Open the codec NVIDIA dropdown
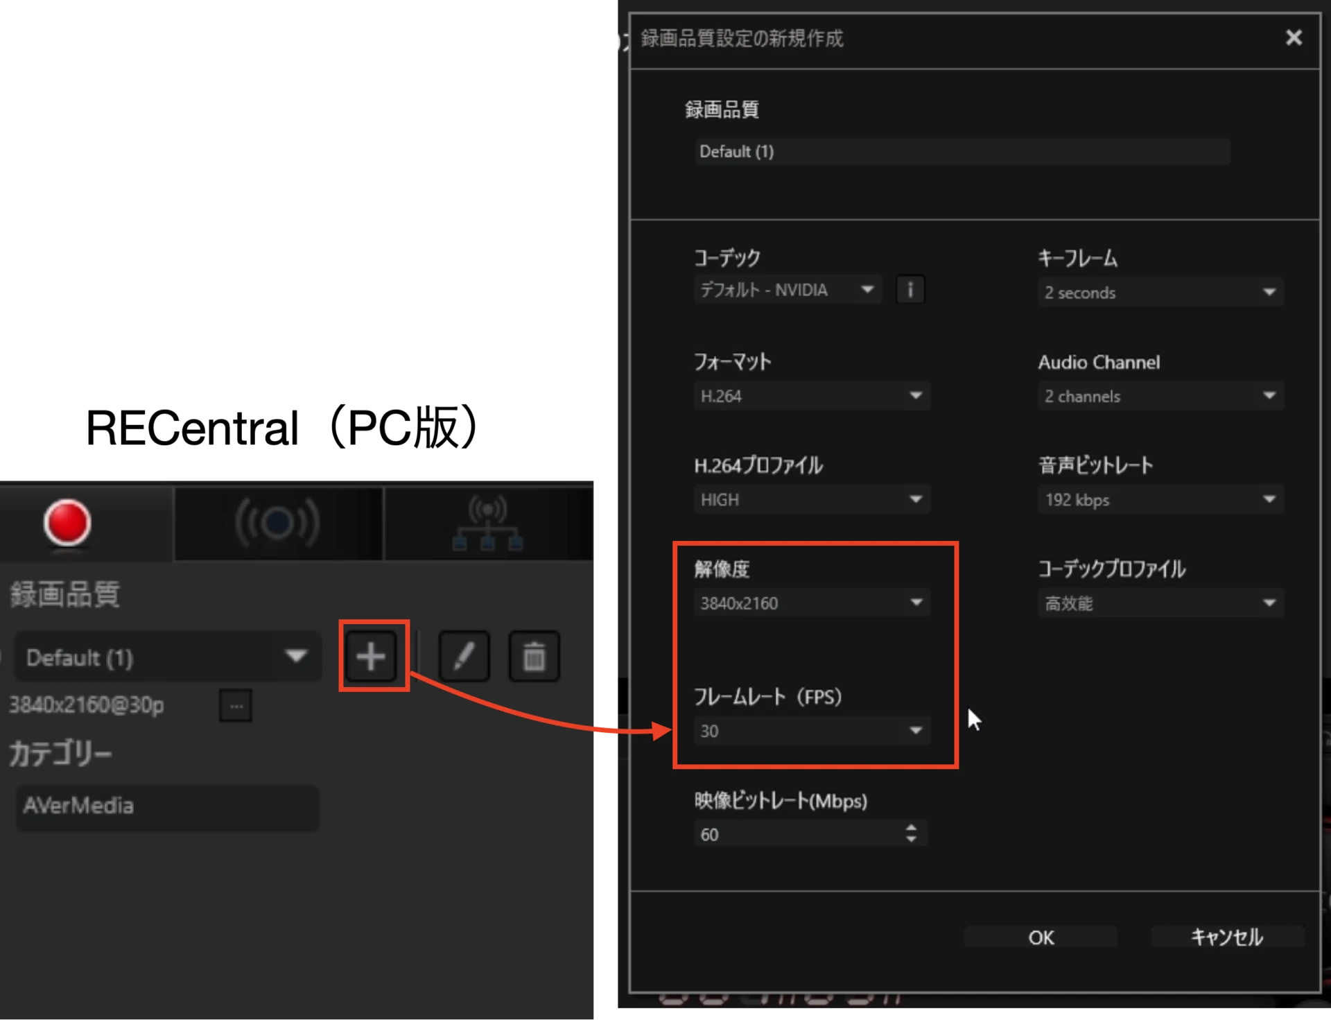The image size is (1331, 1020). point(787,290)
